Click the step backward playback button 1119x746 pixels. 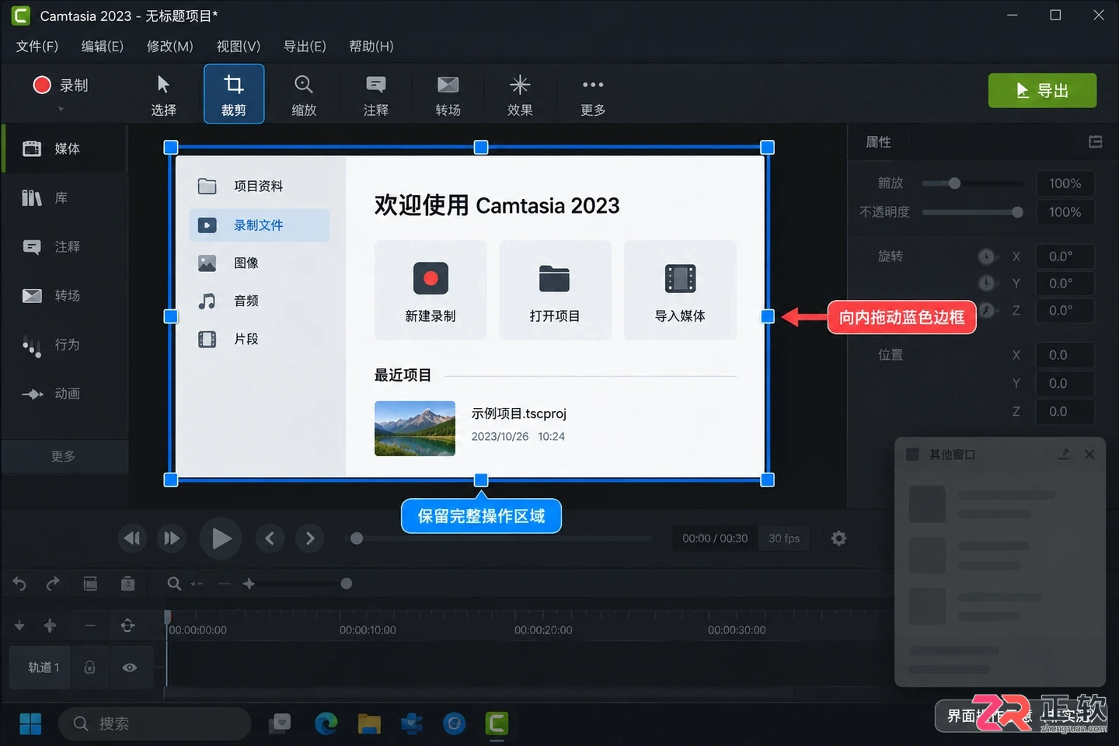coord(132,539)
